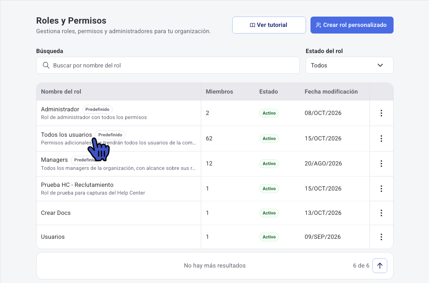
Task: Click Activo status badge in Administrador row
Action: coord(269,113)
